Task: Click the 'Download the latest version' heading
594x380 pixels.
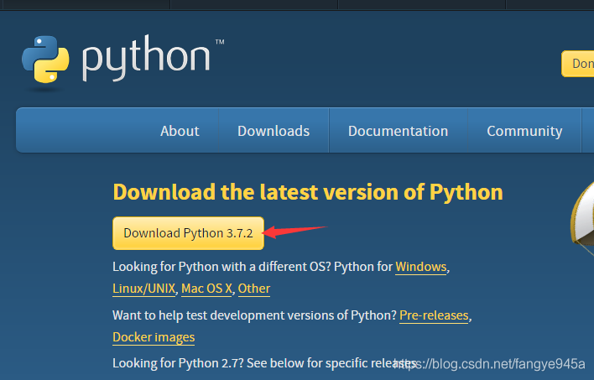Action: tap(308, 192)
